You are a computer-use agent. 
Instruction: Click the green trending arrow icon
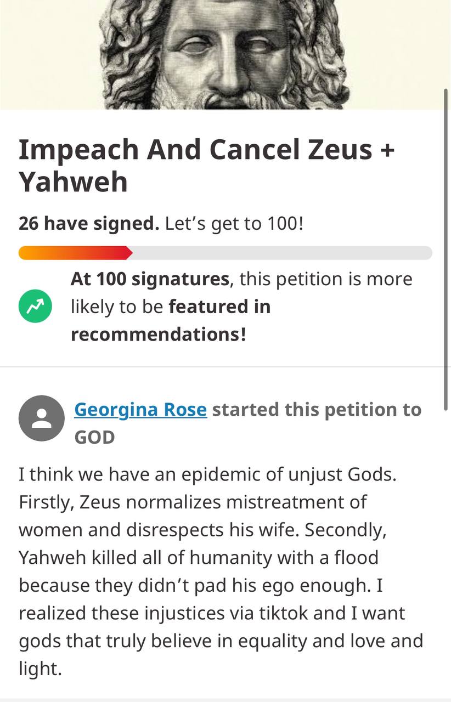35,306
